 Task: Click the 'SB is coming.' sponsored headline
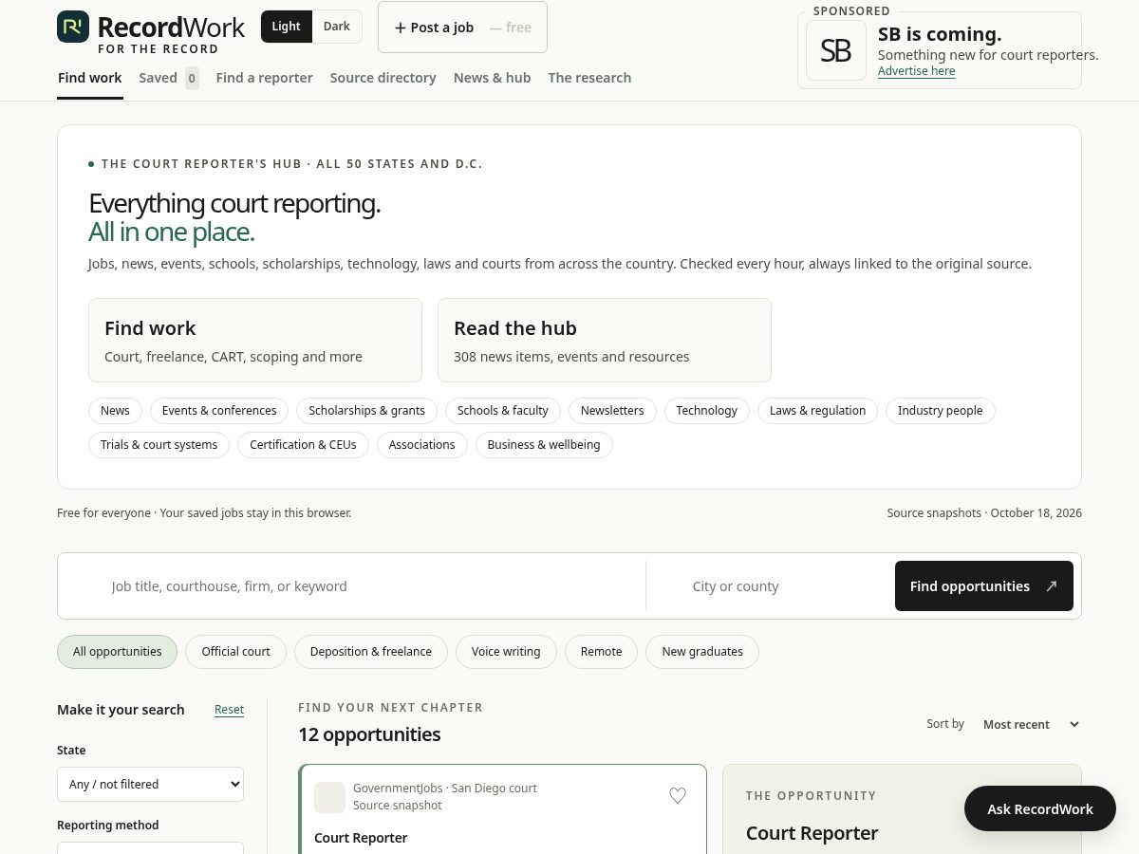(940, 34)
